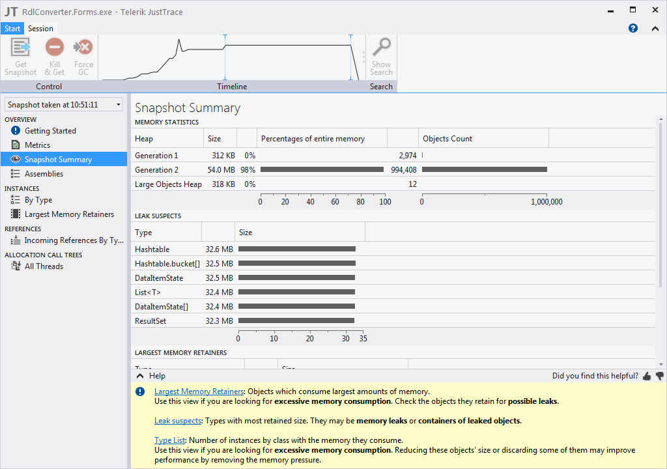
Task: Click the vertical scrollbar of summary
Action: [660, 205]
